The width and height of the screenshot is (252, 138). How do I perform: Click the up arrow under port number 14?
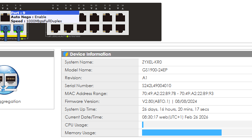click(58, 9)
